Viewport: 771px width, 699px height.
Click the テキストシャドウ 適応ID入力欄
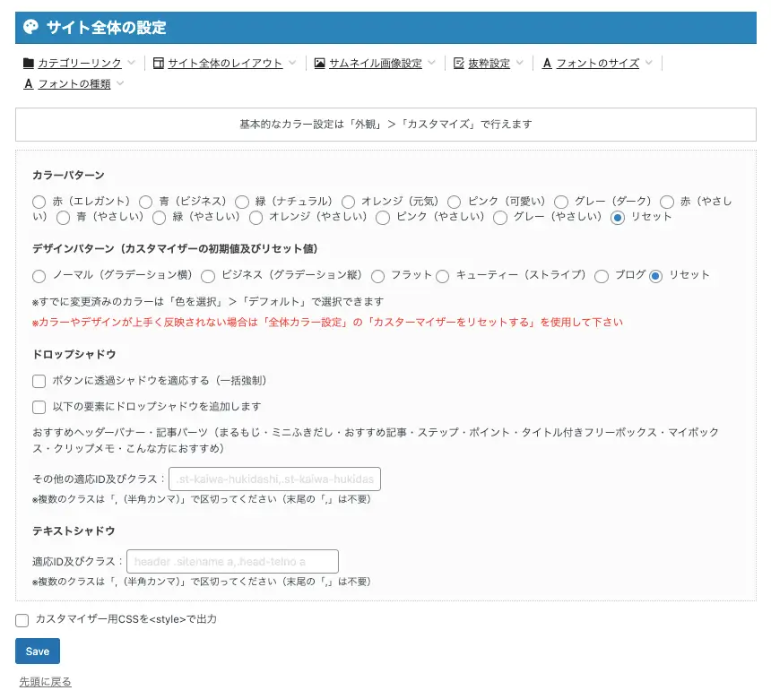231,561
